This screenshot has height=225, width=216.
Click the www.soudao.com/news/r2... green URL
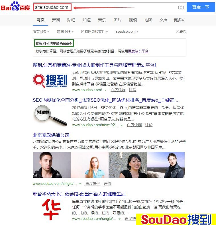[95, 125]
